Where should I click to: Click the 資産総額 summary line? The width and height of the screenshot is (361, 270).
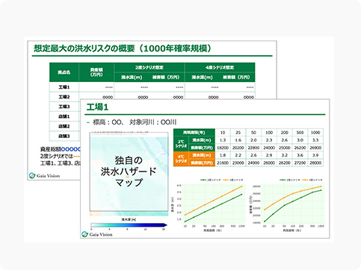(60, 149)
